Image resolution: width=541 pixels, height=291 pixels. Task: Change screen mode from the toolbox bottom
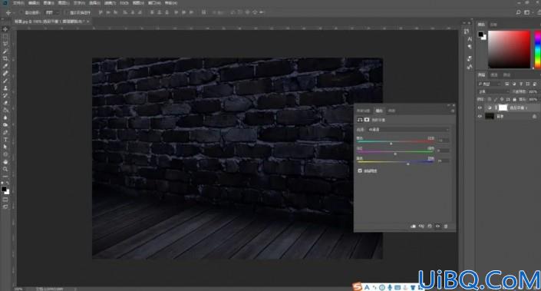[x=5, y=207]
